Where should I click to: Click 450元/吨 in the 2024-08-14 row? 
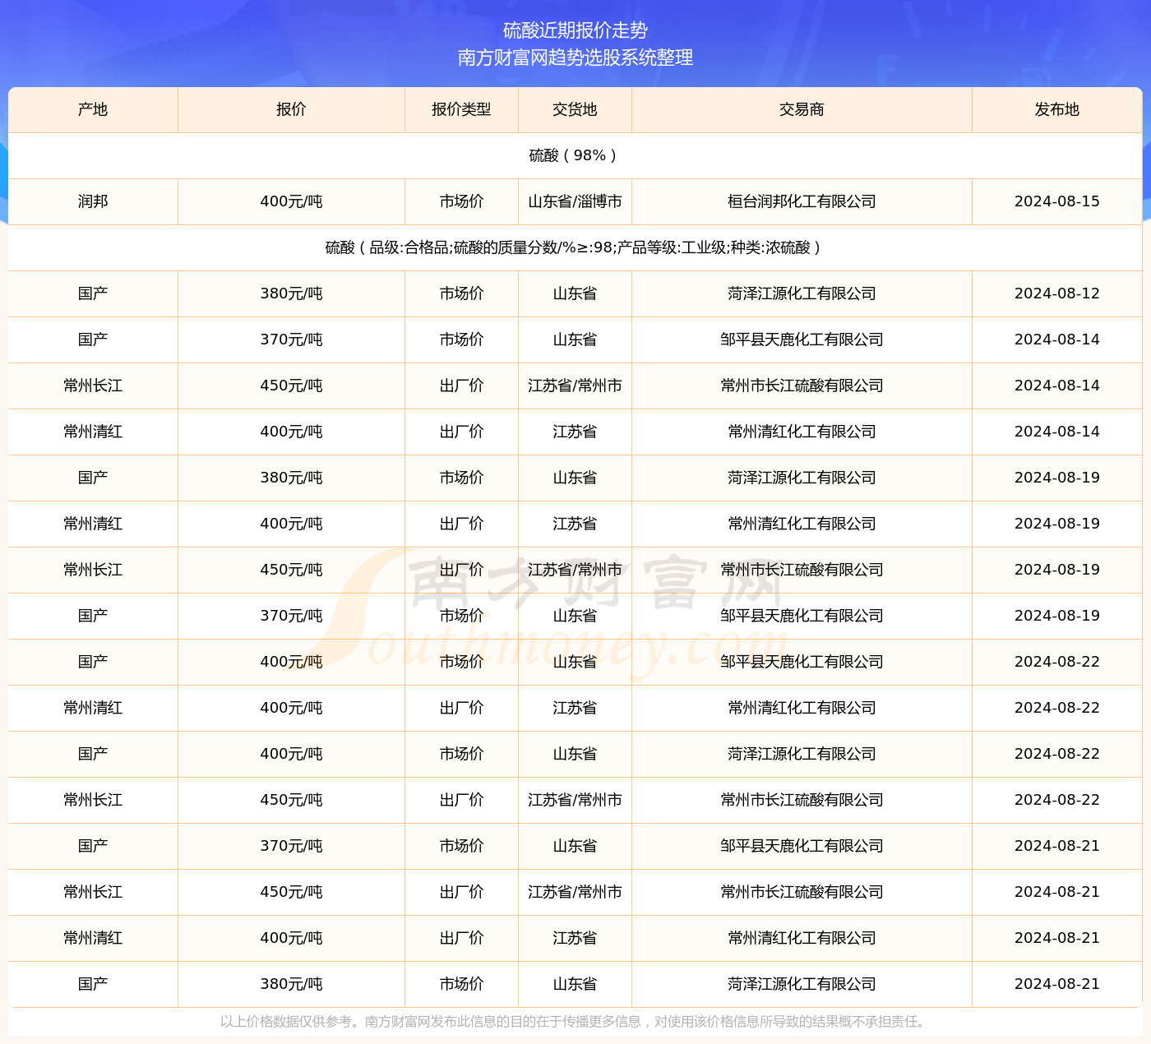pos(291,386)
